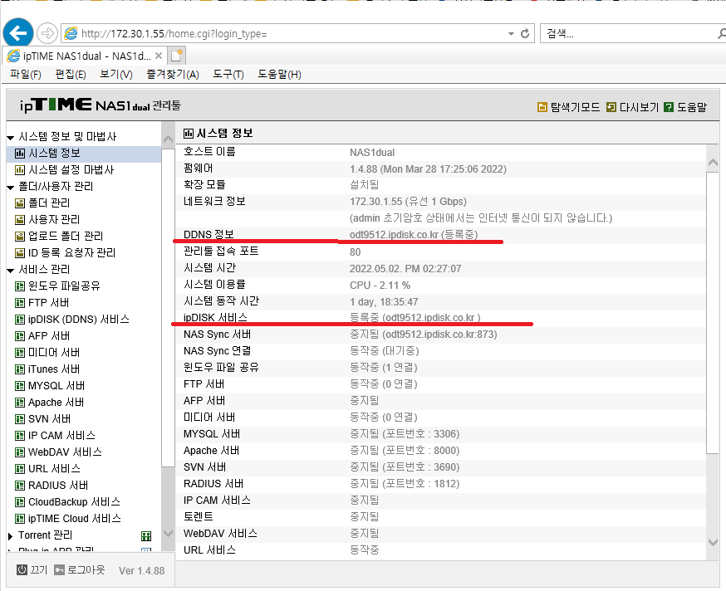Open 탐색기모드 explorer mode icon
The image size is (726, 591).
click(x=542, y=107)
